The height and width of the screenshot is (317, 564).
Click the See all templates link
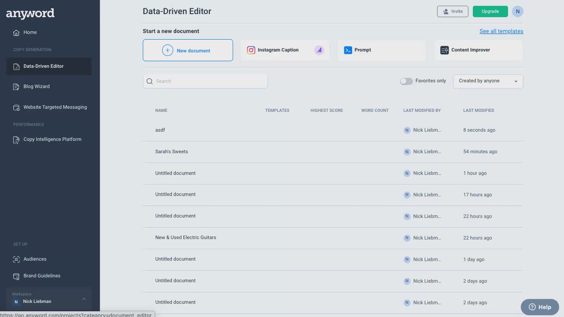tap(501, 31)
